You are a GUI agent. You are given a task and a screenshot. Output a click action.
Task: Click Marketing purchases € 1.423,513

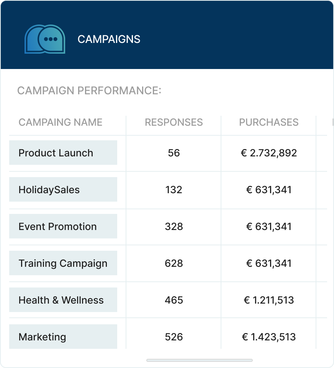pos(269,337)
